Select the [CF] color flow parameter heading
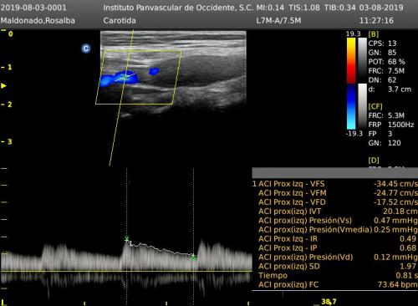Screen dimensions: 418x306 [x=375, y=106]
